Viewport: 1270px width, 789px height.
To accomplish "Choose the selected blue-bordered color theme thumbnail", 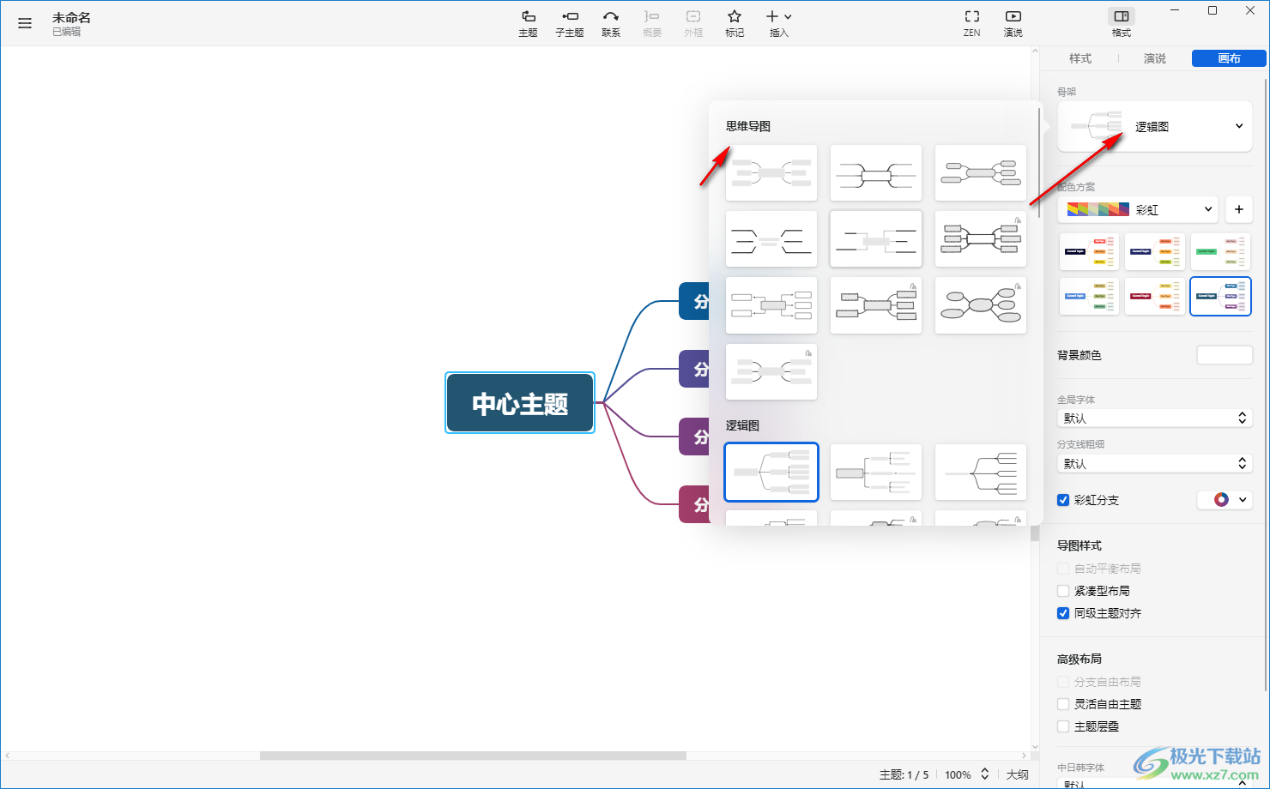I will point(1220,296).
